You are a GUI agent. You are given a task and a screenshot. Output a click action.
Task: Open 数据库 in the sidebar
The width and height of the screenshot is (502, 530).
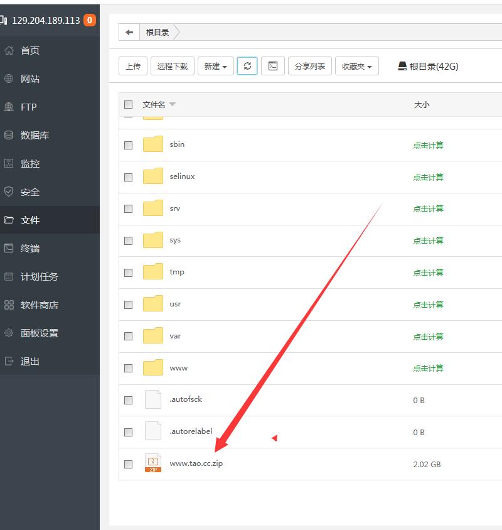coord(35,135)
